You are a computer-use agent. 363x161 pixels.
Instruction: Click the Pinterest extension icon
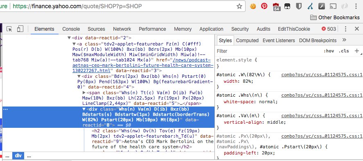[264, 6]
